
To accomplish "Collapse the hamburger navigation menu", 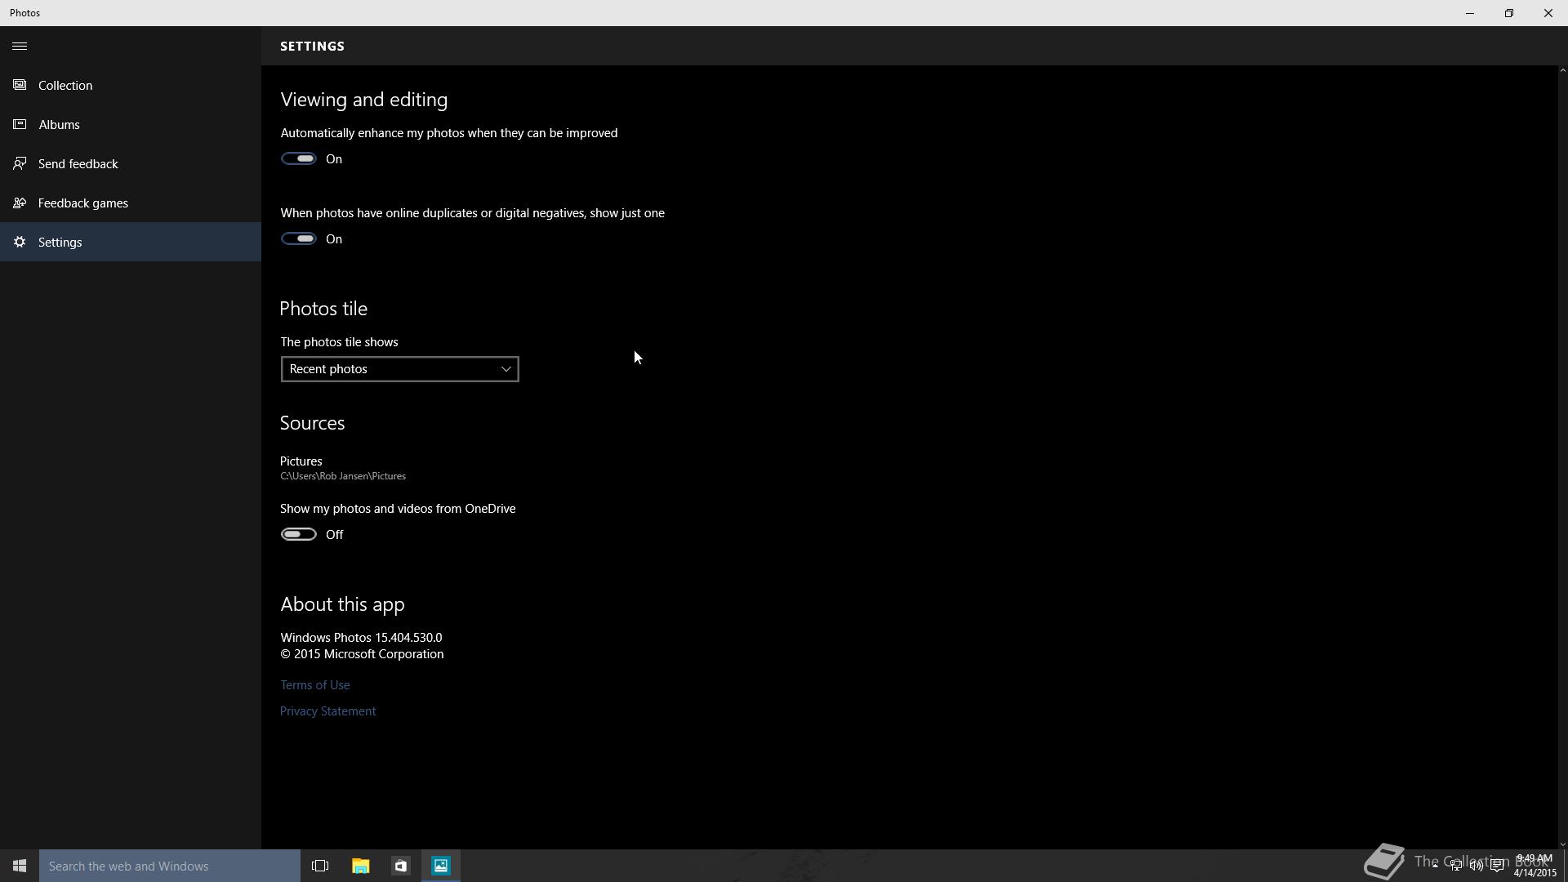I will coord(20,47).
